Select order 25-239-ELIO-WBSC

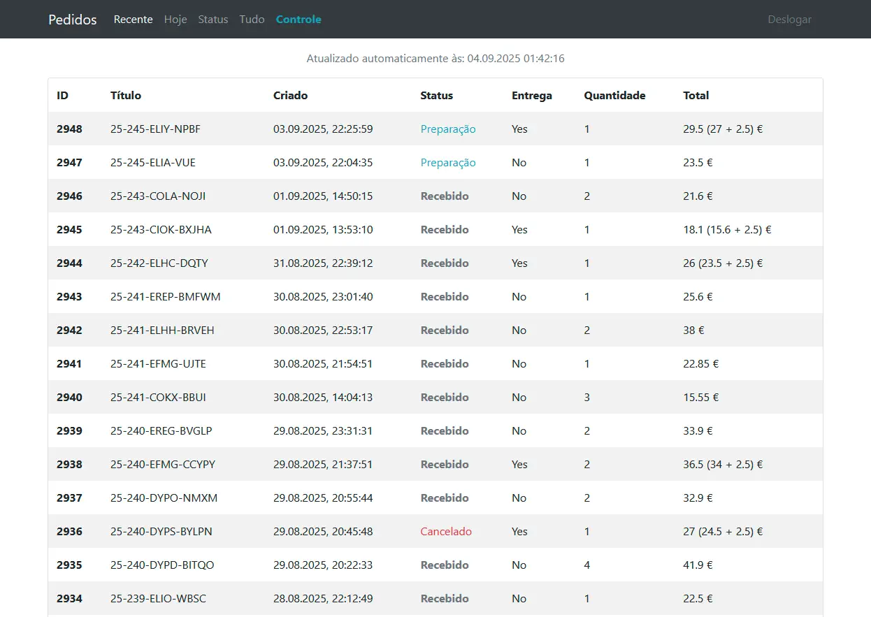(x=158, y=599)
